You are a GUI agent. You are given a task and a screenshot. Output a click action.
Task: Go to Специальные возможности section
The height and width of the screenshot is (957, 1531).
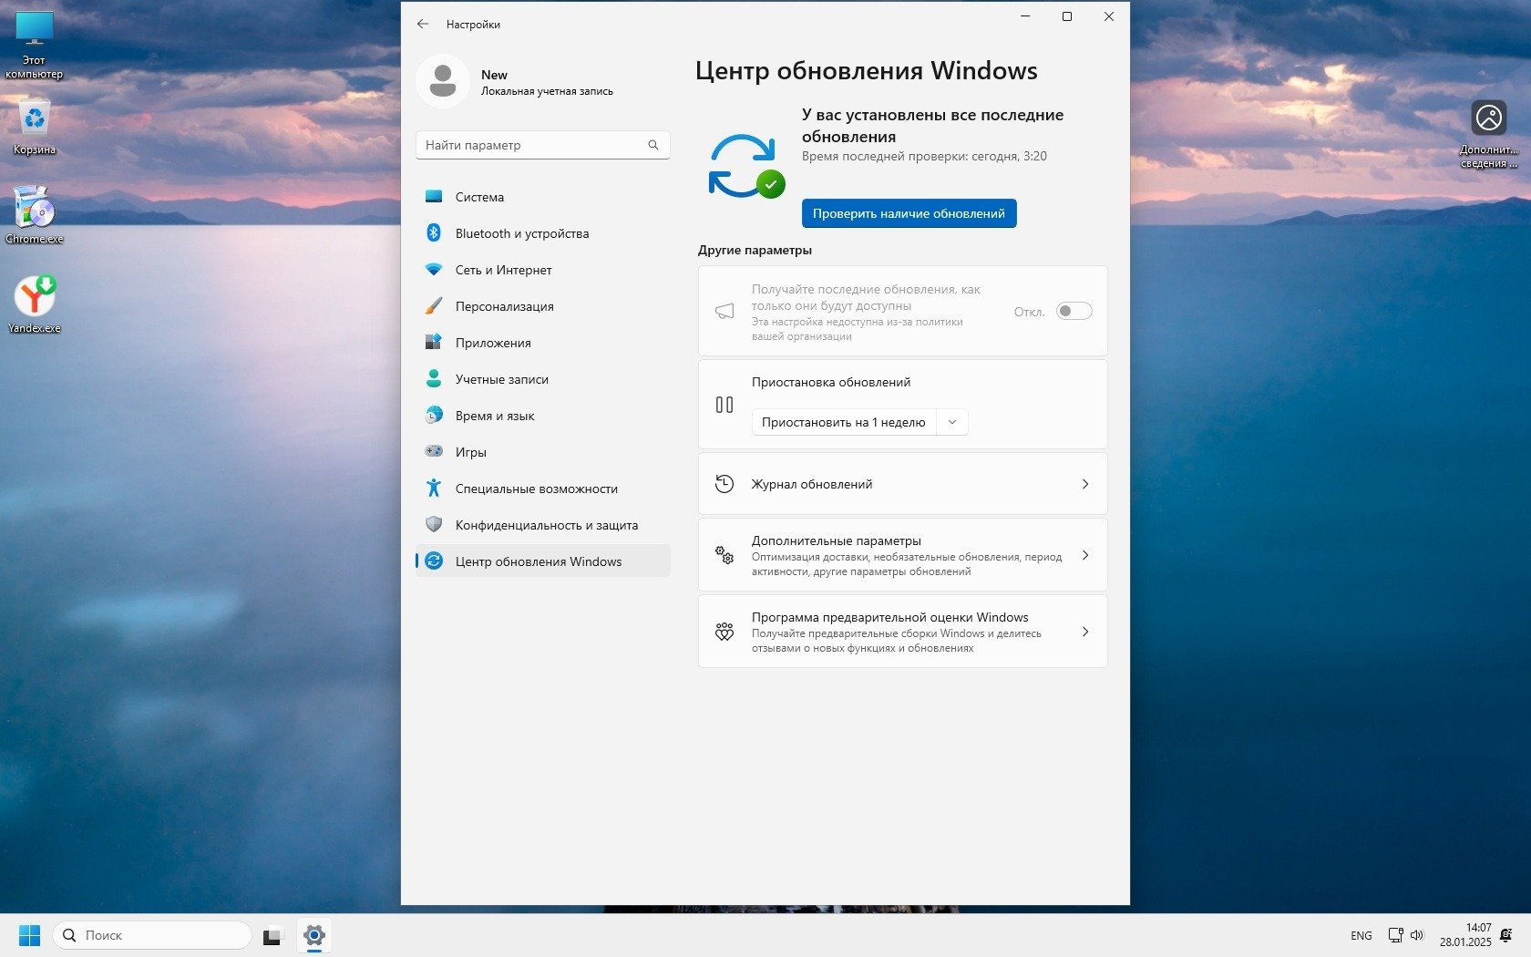point(536,489)
